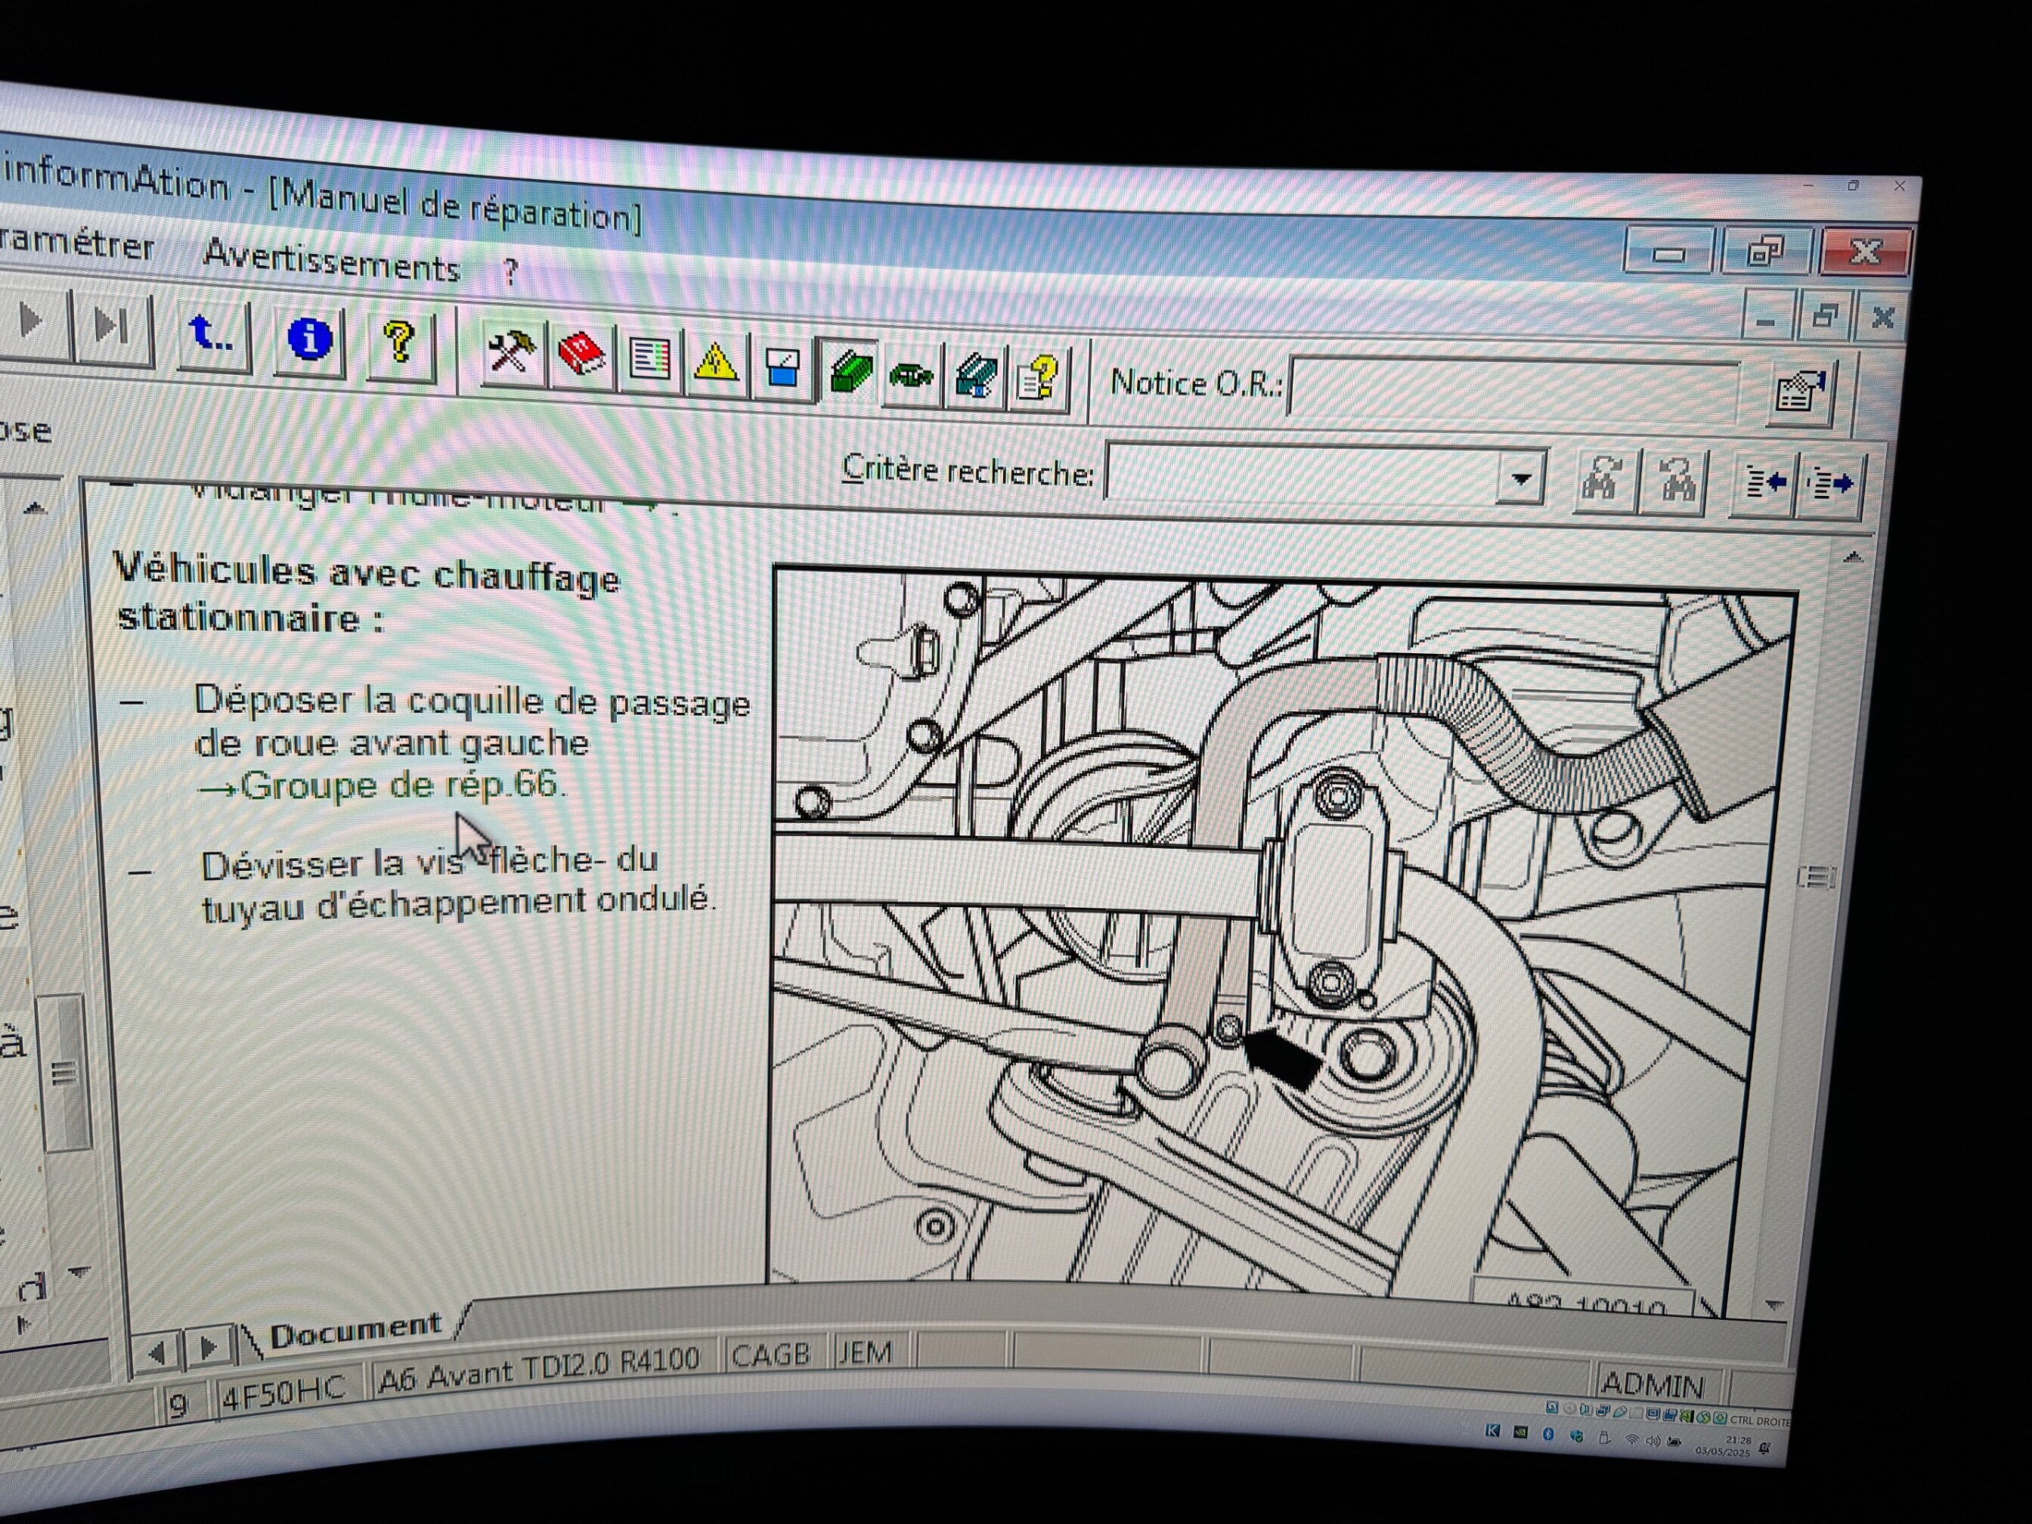2032x1524 pixels.
Task: Click the blue info circle icon
Action: pyautogui.click(x=310, y=339)
